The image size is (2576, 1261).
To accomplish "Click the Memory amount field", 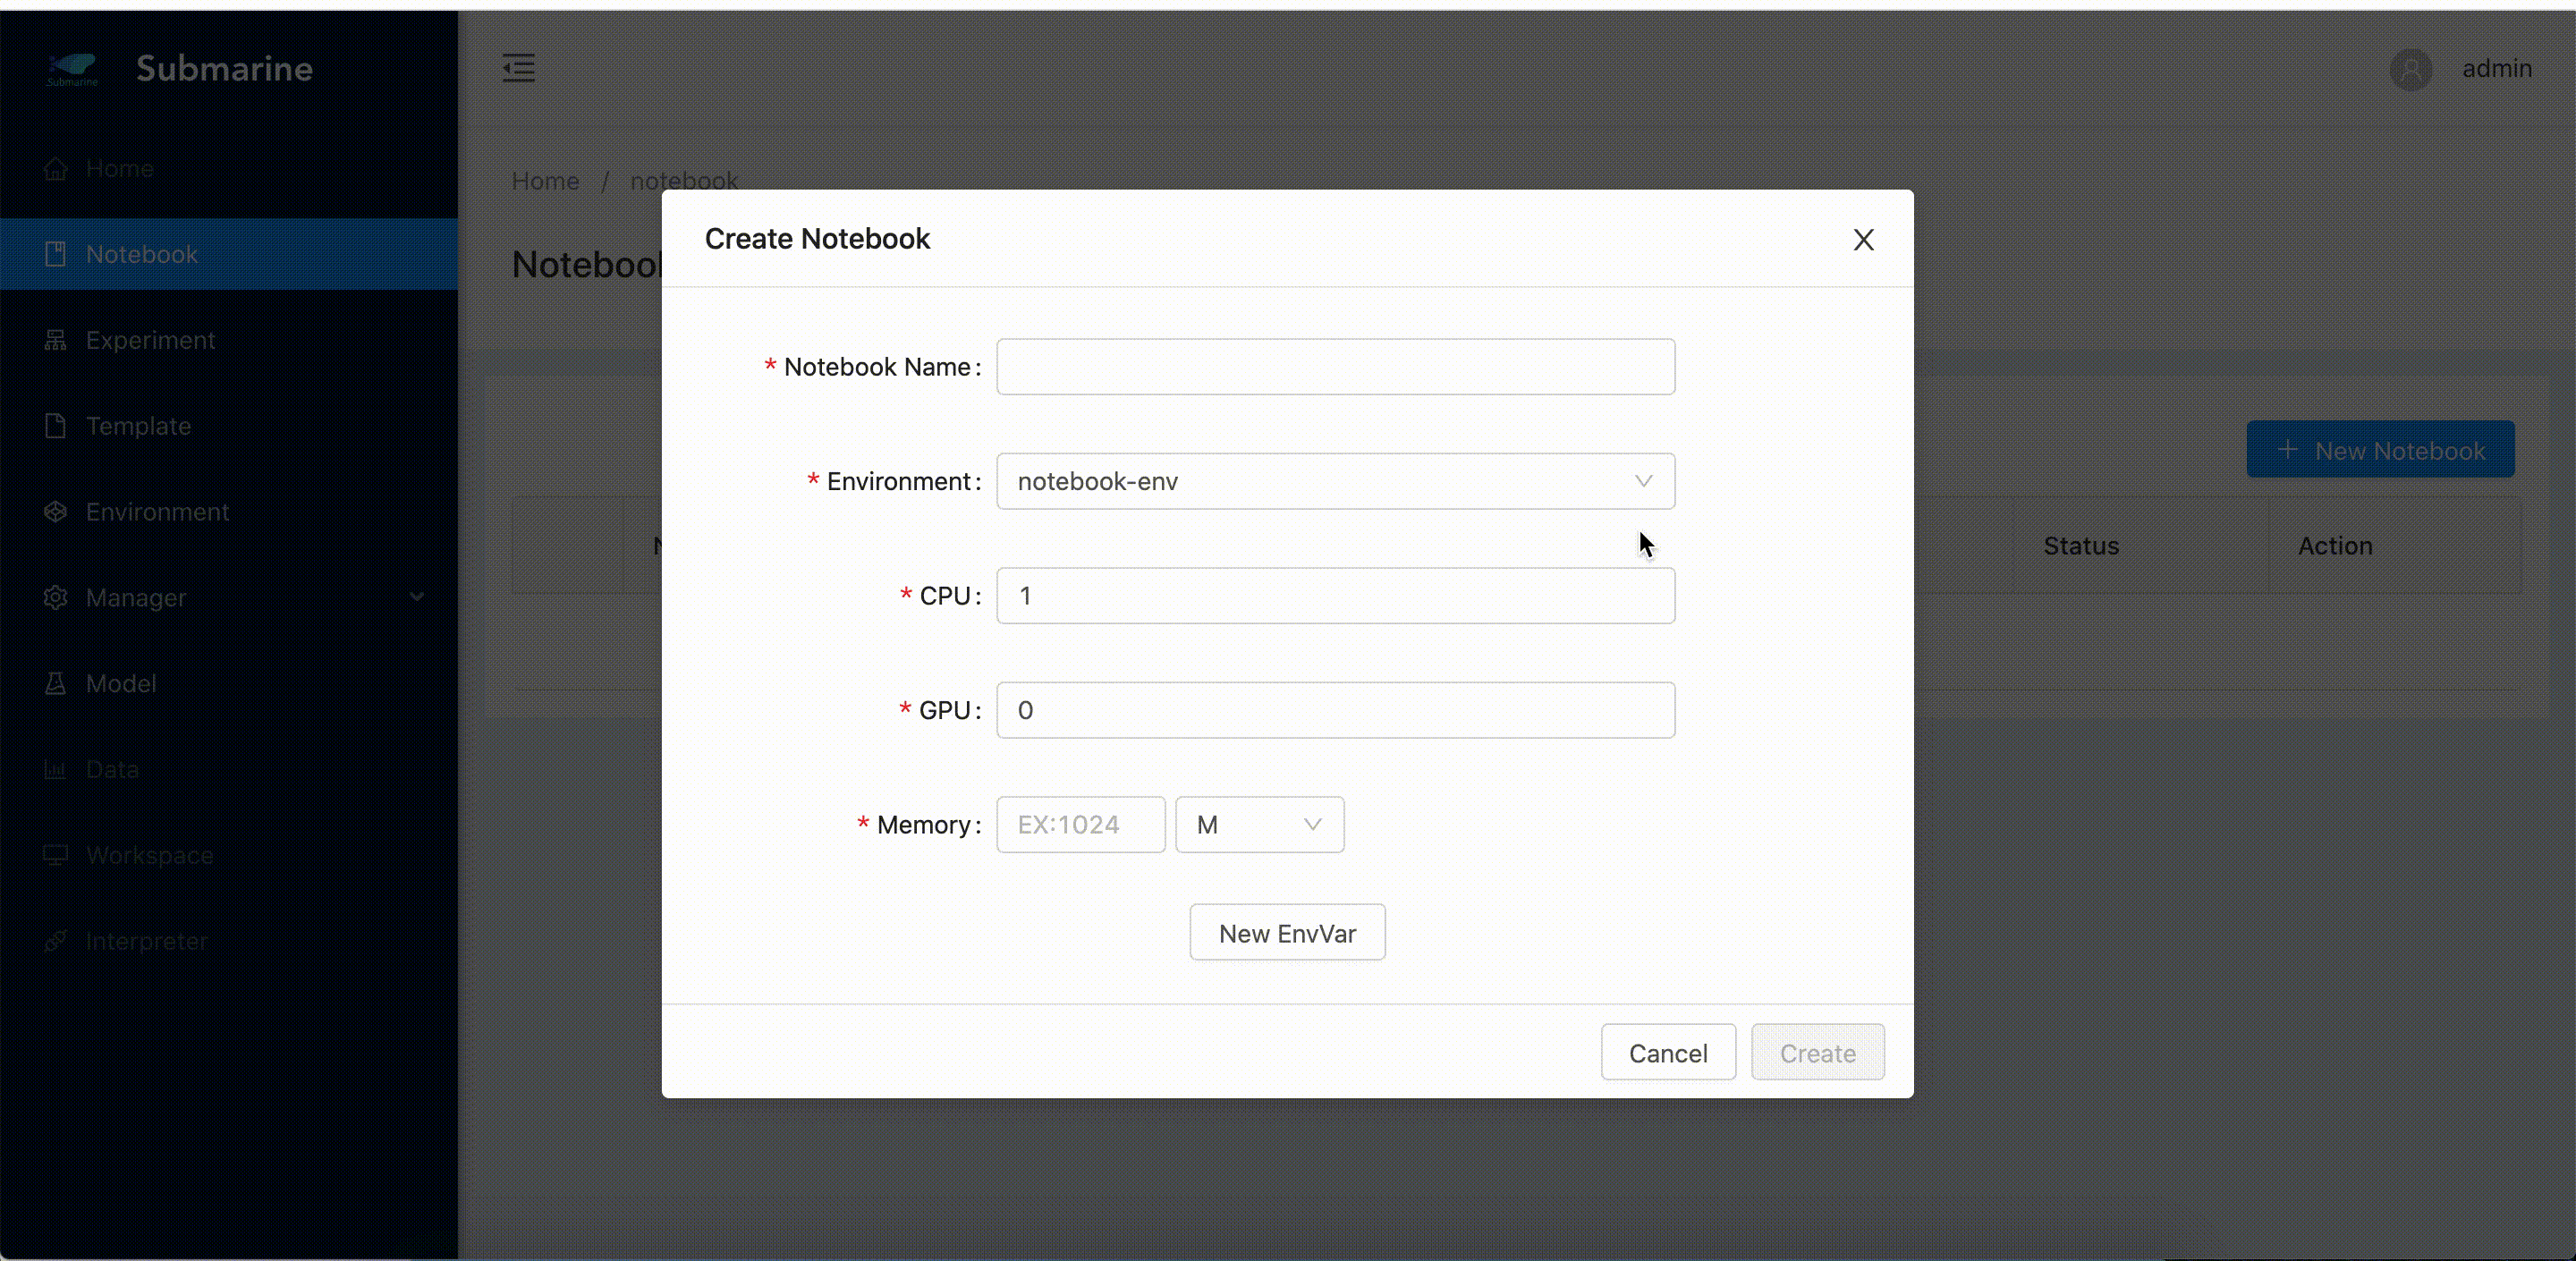I will tap(1080, 825).
